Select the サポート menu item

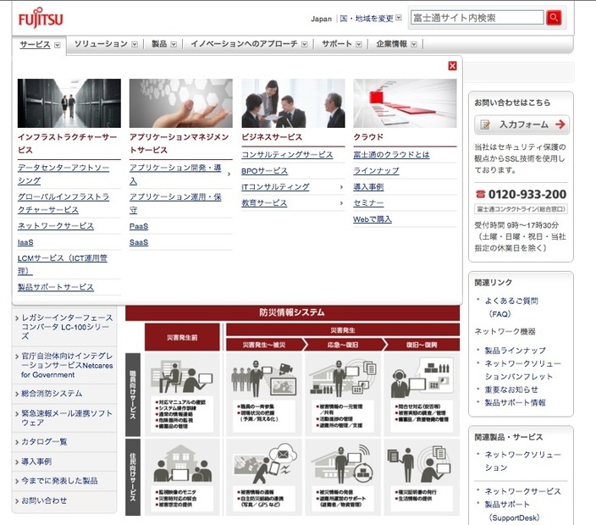click(337, 44)
